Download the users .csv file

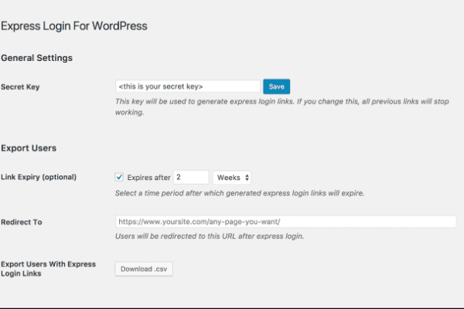[144, 269]
